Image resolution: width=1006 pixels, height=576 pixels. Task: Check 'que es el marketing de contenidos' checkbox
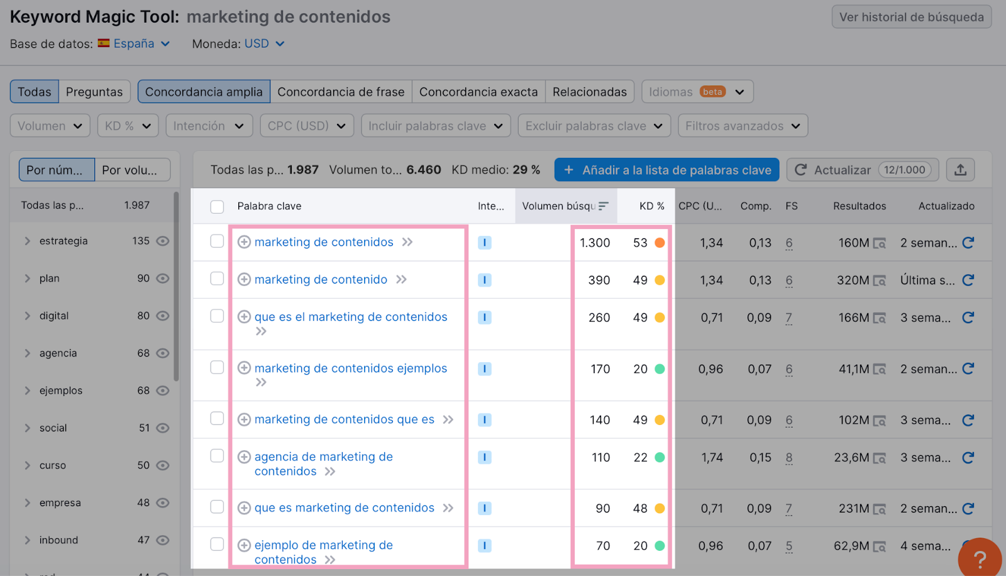point(217,316)
